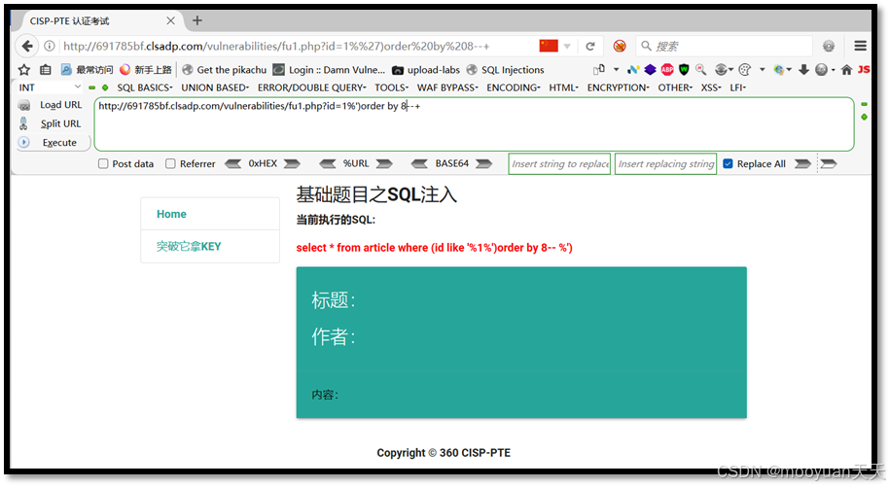Expand the ENCRYPTION menu
Viewport: 890px width, 487px height.
[618, 87]
